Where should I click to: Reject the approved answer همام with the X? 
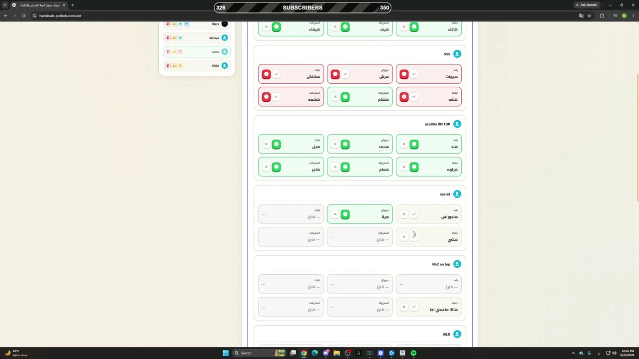pyautogui.click(x=335, y=167)
